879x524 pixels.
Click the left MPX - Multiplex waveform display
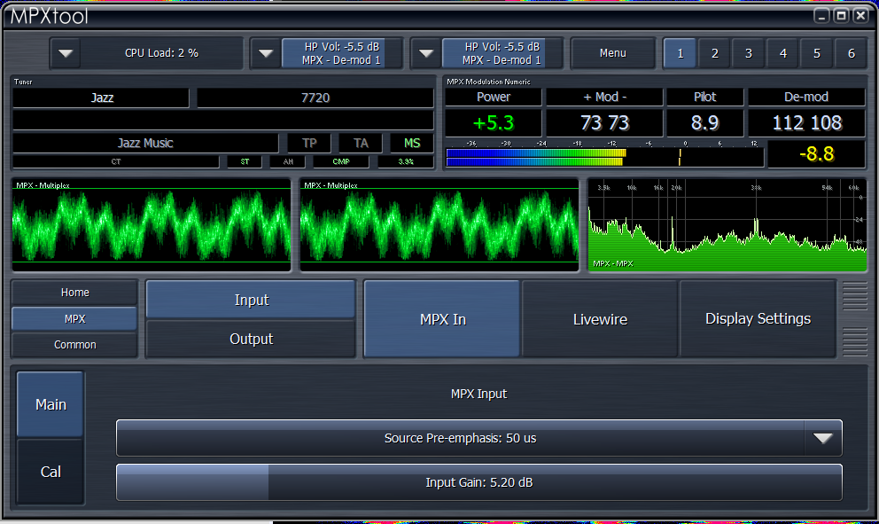[x=152, y=225]
